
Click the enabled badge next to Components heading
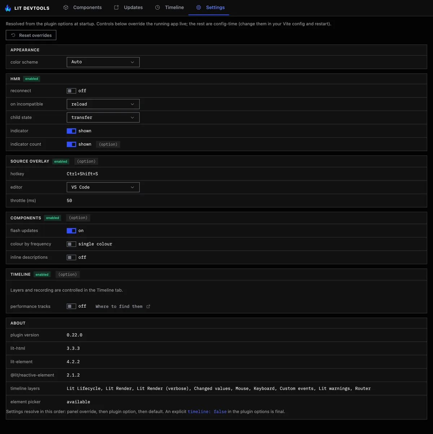pyautogui.click(x=52, y=218)
